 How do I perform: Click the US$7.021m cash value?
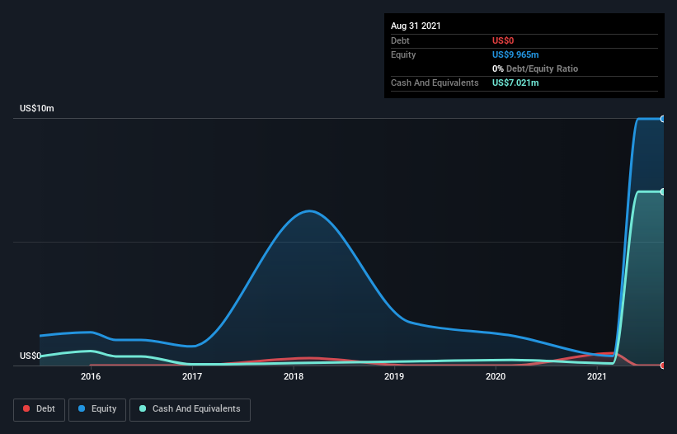(x=515, y=83)
